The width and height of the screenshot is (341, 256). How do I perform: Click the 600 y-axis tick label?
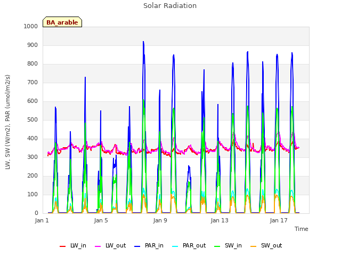click(33, 101)
